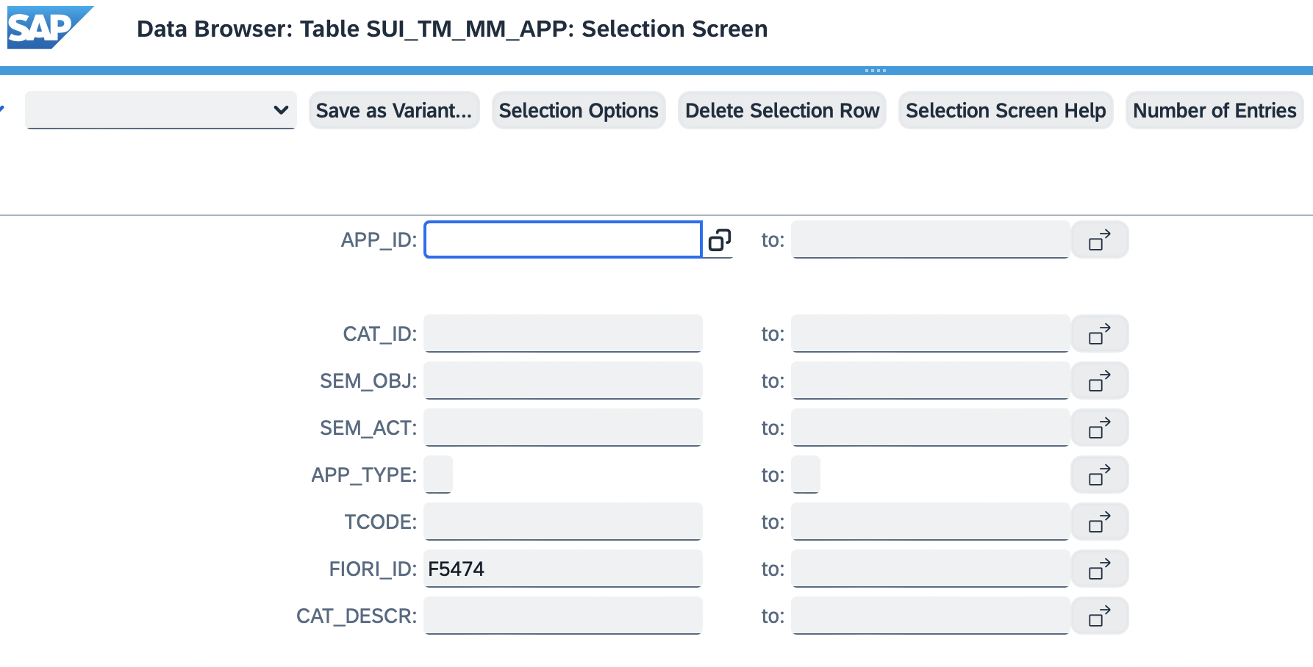The width and height of the screenshot is (1313, 667).
Task: Click the 'TCODE:' field label
Action: pos(381,522)
